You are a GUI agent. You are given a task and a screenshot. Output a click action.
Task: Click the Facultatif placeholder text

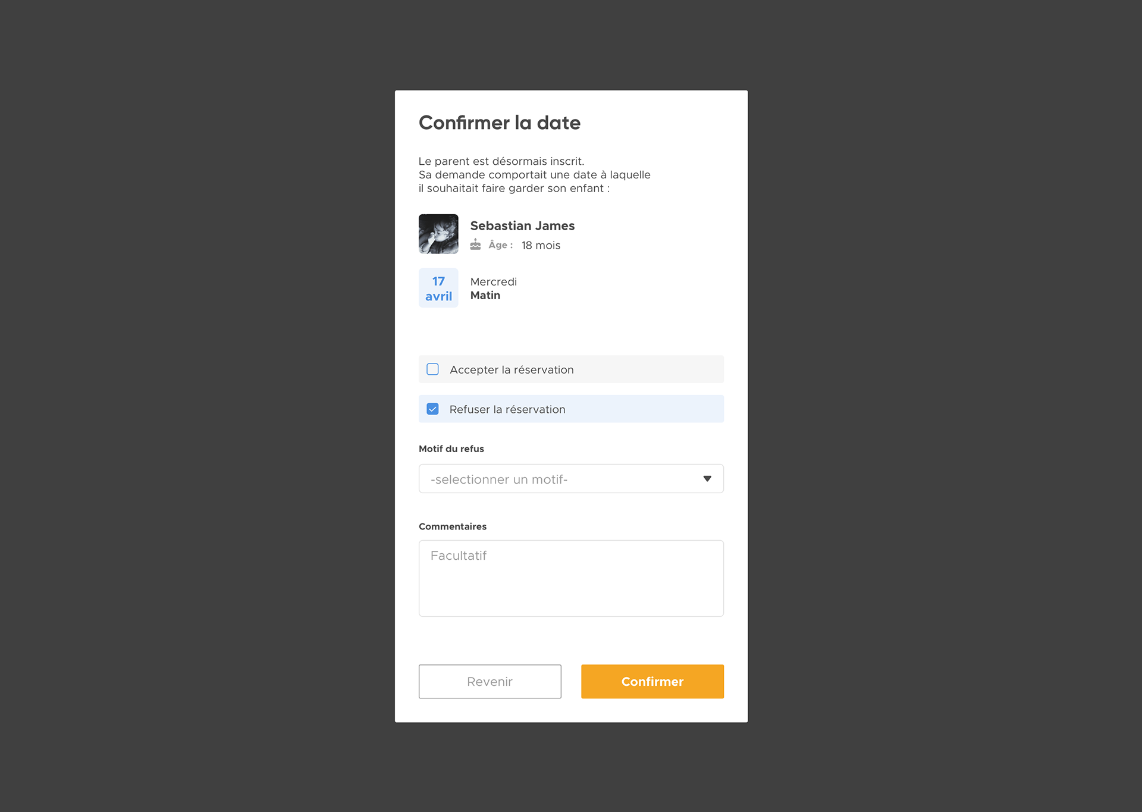tap(459, 556)
